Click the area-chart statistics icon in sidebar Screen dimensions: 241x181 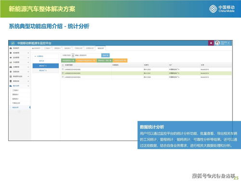(11, 86)
